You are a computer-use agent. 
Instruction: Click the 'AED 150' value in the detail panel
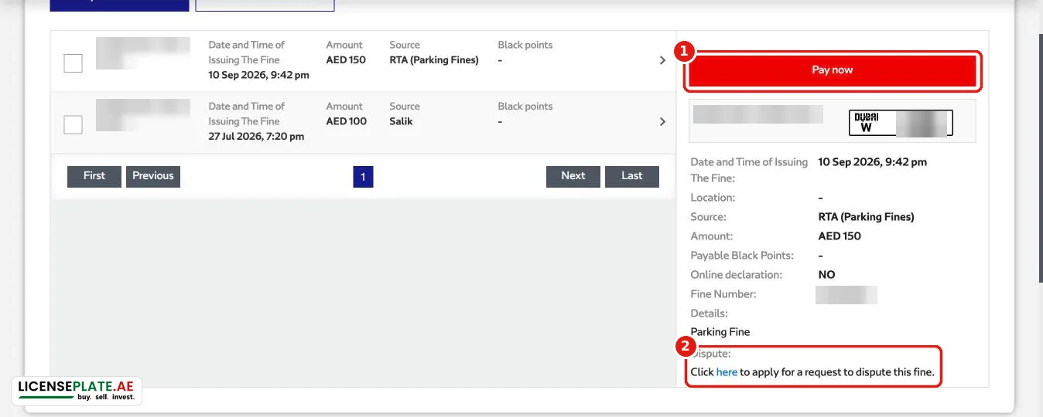[x=840, y=236]
